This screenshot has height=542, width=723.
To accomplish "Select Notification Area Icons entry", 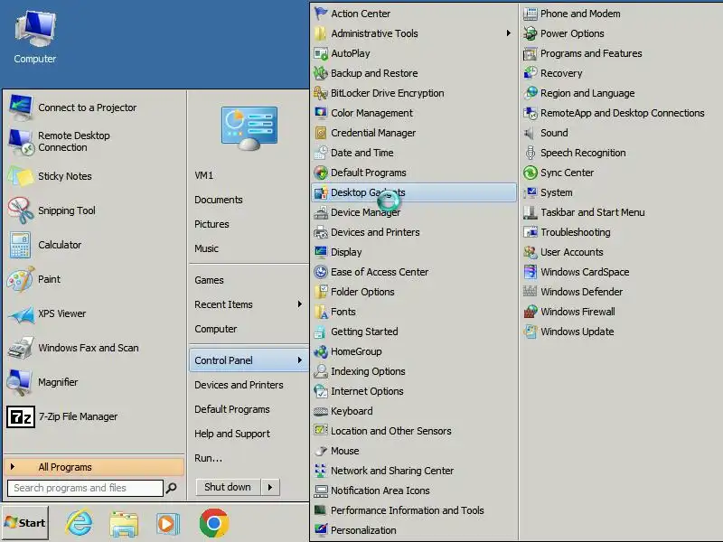I will [414, 491].
